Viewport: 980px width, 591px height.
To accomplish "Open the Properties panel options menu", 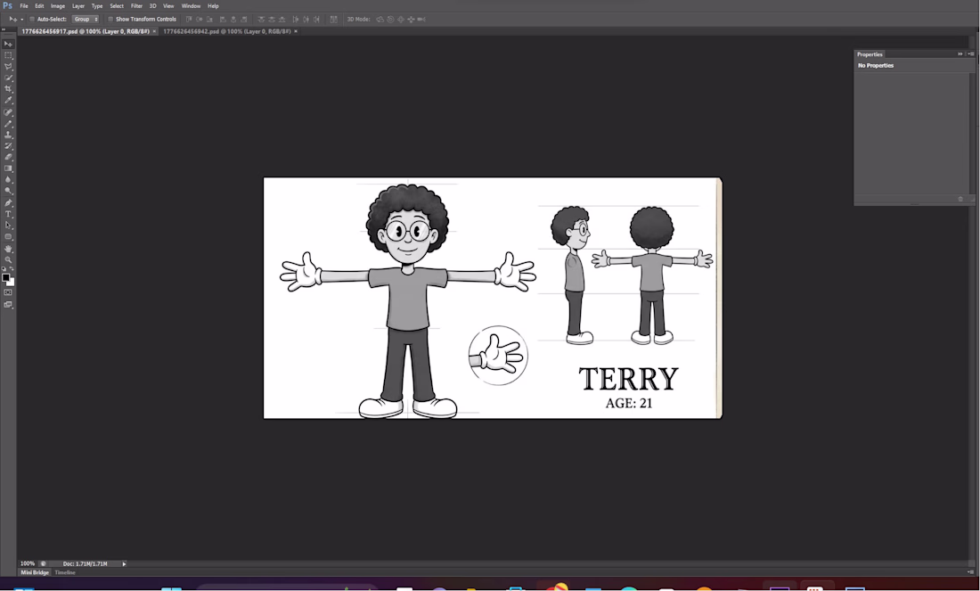I will 970,53.
